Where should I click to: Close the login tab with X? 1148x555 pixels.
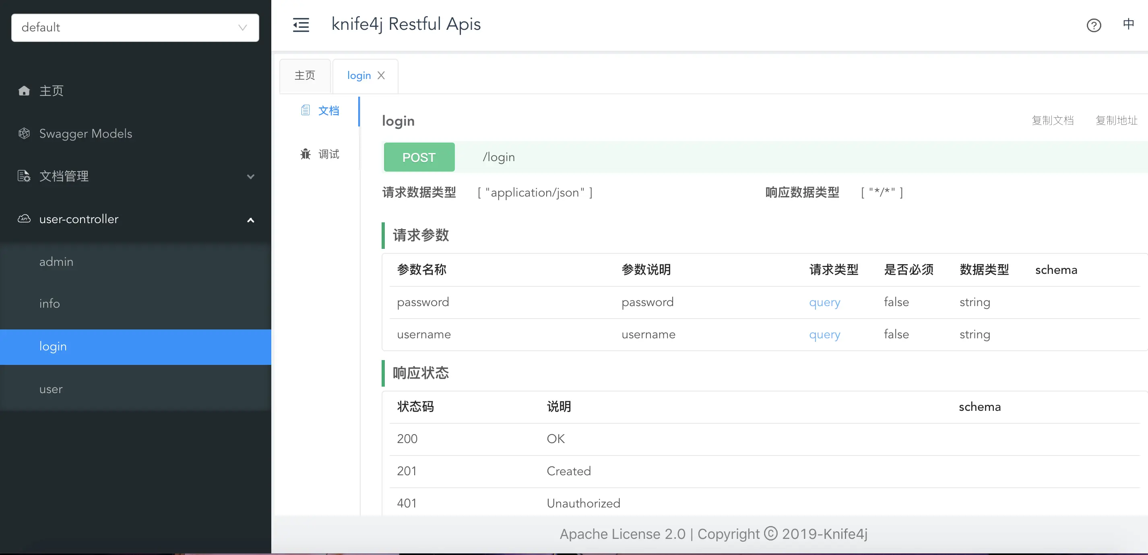point(381,75)
